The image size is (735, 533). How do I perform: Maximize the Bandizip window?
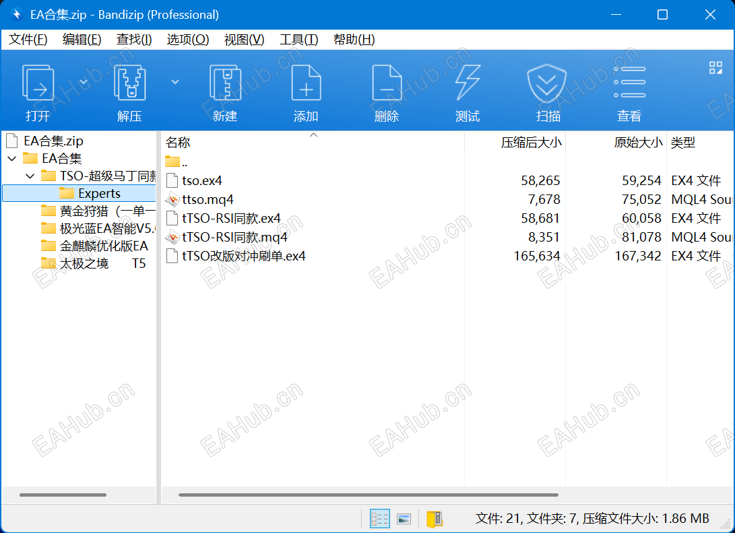coord(662,15)
